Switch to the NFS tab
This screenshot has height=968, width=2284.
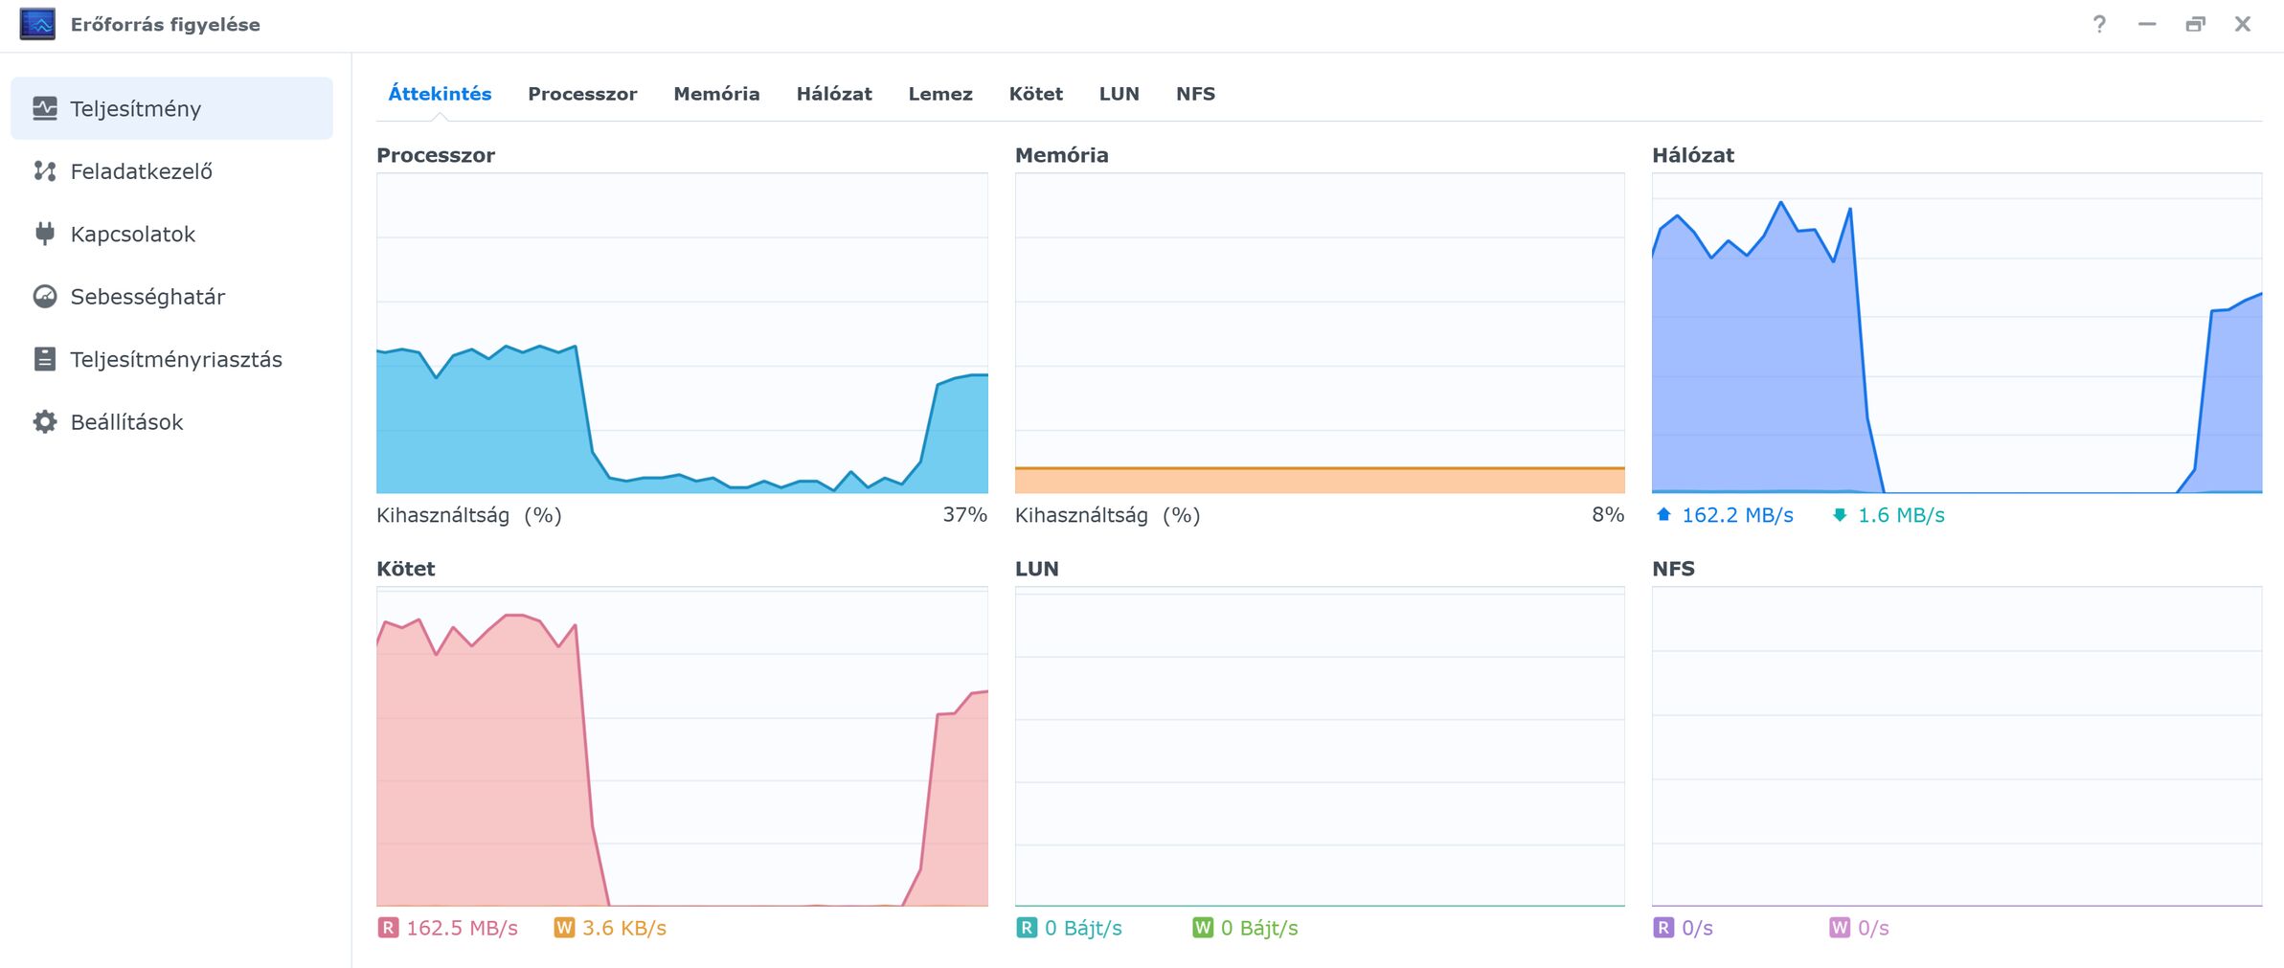pyautogui.click(x=1195, y=94)
